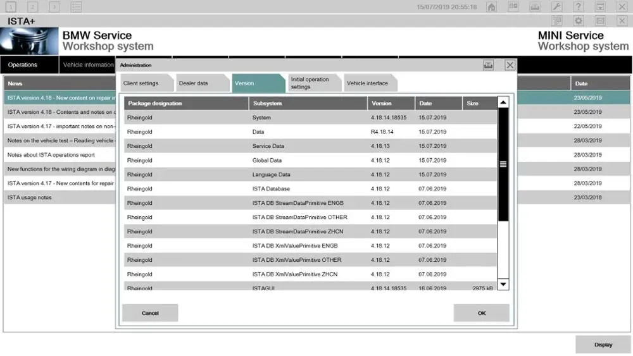
Task: Click news date 22/05/2019
Action: pos(588,126)
